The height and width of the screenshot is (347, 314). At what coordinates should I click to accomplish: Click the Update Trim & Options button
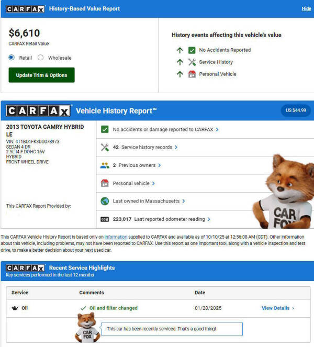pyautogui.click(x=41, y=75)
